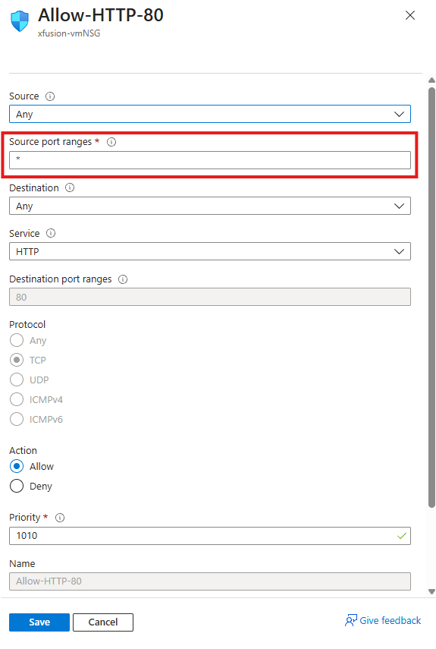Click the network security group shield icon

point(20,21)
